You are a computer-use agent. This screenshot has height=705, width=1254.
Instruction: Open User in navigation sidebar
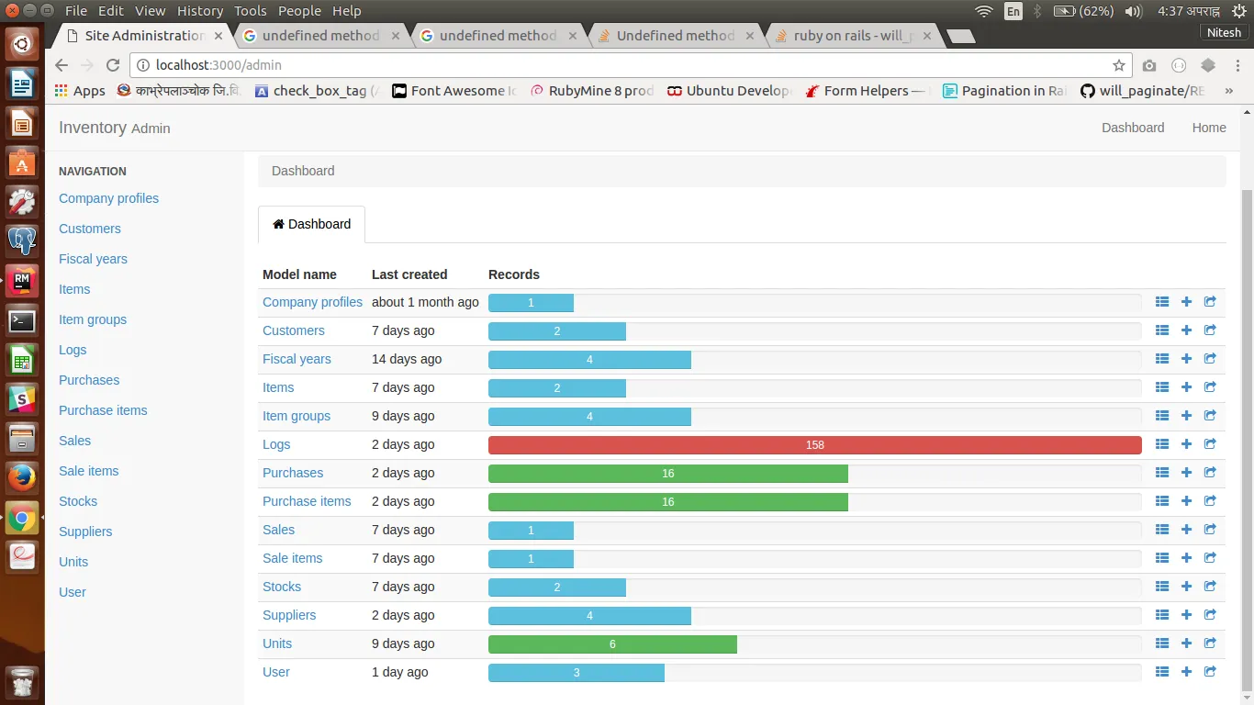click(73, 592)
